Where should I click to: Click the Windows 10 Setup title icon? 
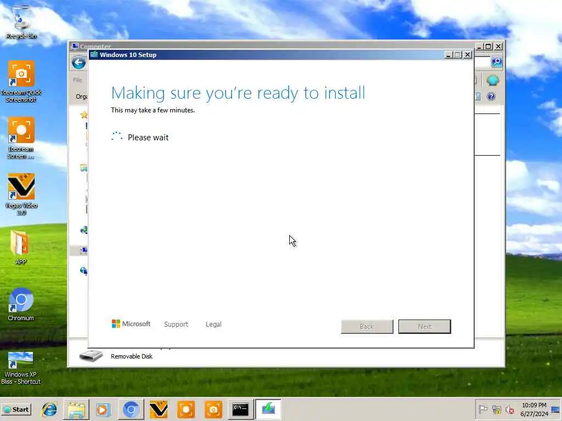94,54
